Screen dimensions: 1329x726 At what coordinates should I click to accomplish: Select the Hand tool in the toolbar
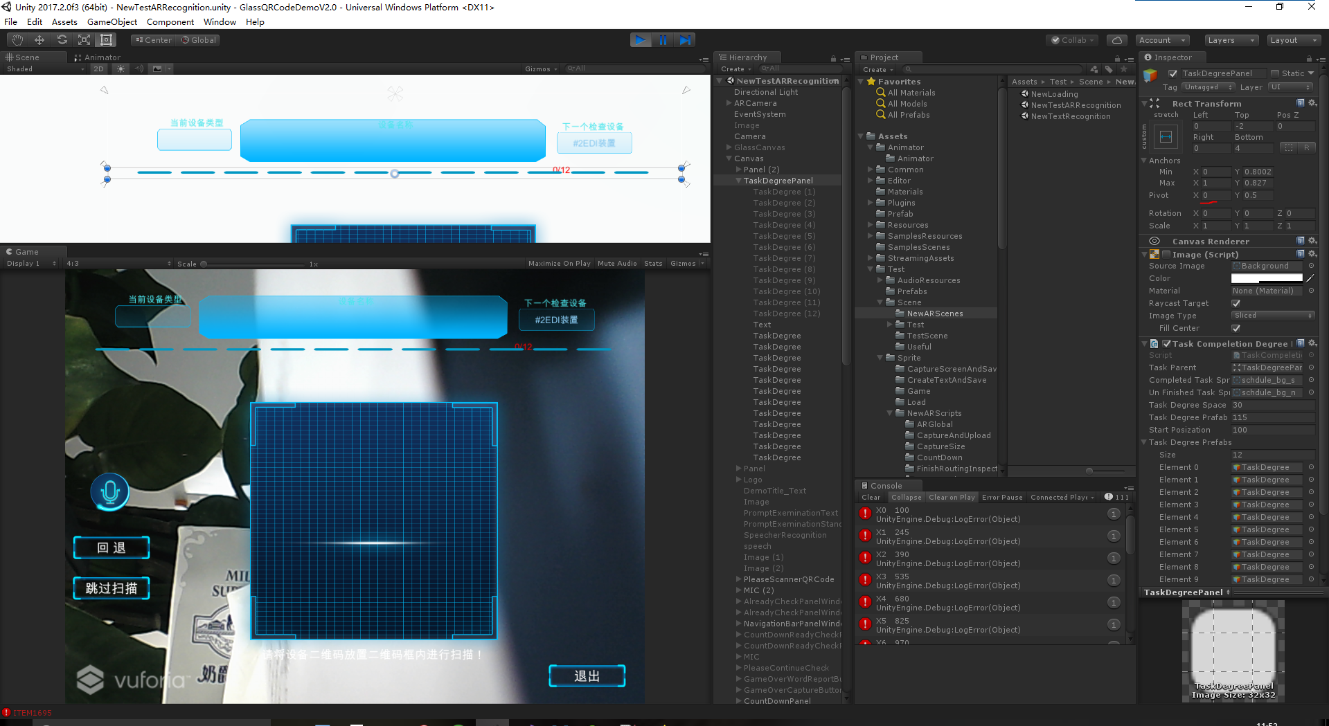pos(17,40)
